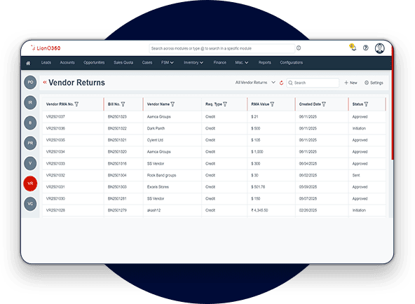Expand the FSM menu dropdown
This screenshot has height=304, width=415.
(168, 62)
